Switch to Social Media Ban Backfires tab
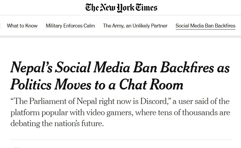This screenshot has width=241, height=148. click(x=205, y=26)
